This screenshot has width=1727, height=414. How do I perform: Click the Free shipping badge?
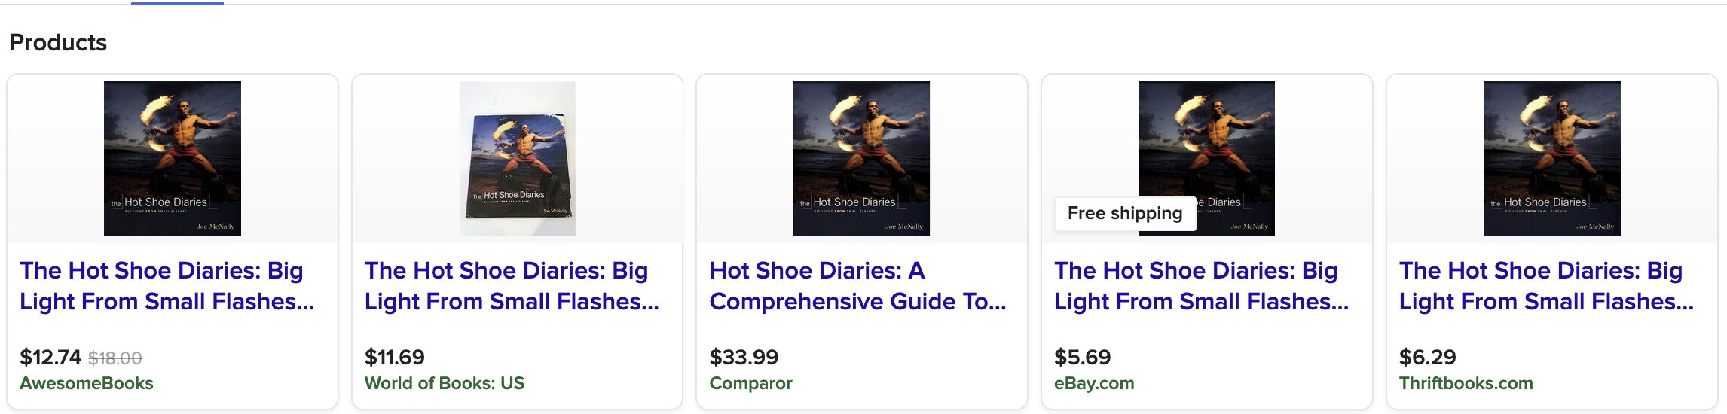coord(1125,214)
